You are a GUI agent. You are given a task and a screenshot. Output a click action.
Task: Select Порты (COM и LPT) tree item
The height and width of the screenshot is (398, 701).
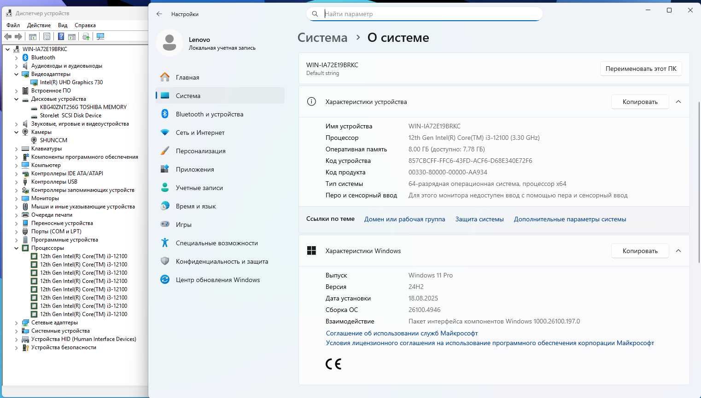(x=56, y=231)
